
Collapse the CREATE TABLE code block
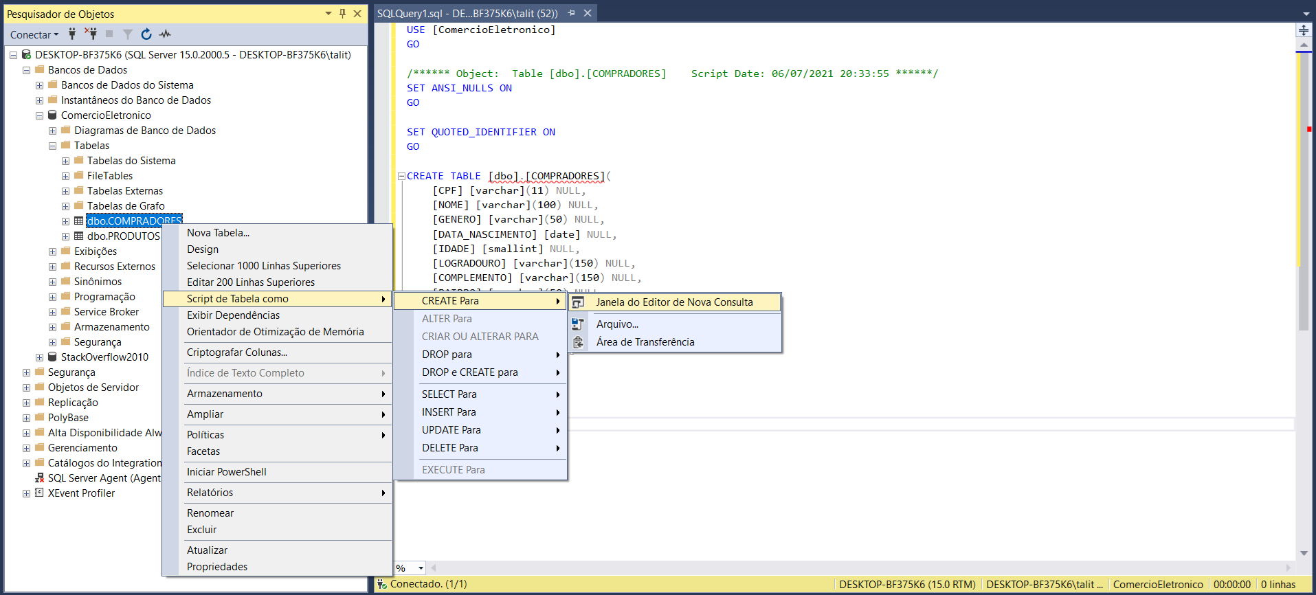pyautogui.click(x=401, y=176)
